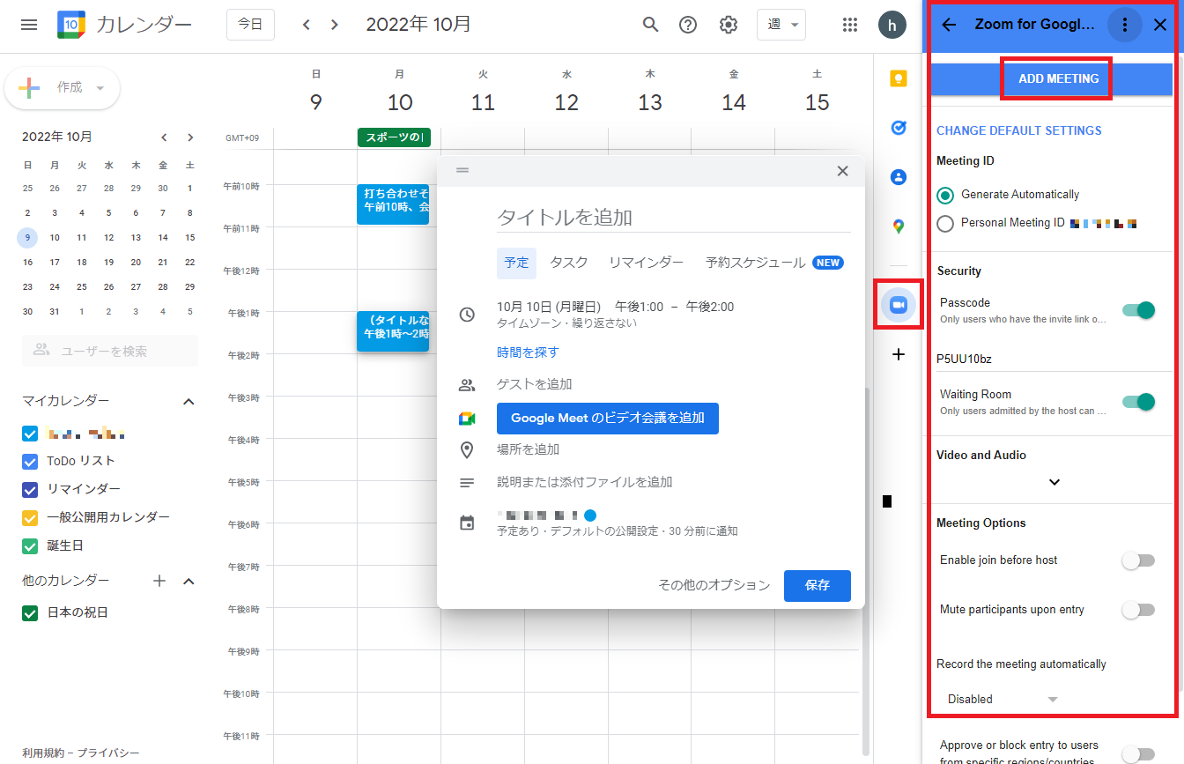Expand the Video and Audio section
Screen dimensions: 1184x764
(x=1054, y=482)
